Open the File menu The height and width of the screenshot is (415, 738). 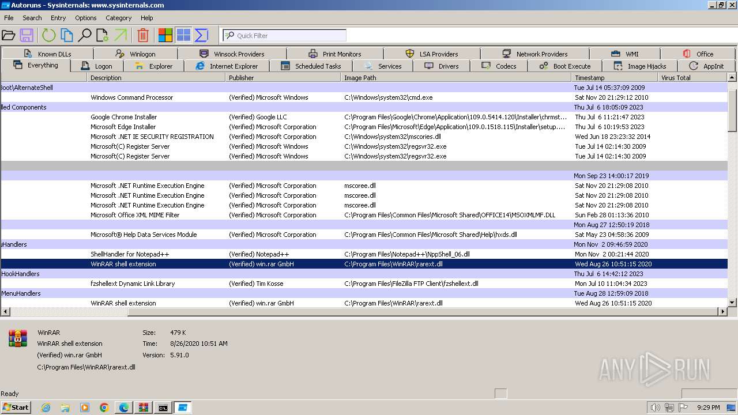tap(9, 18)
